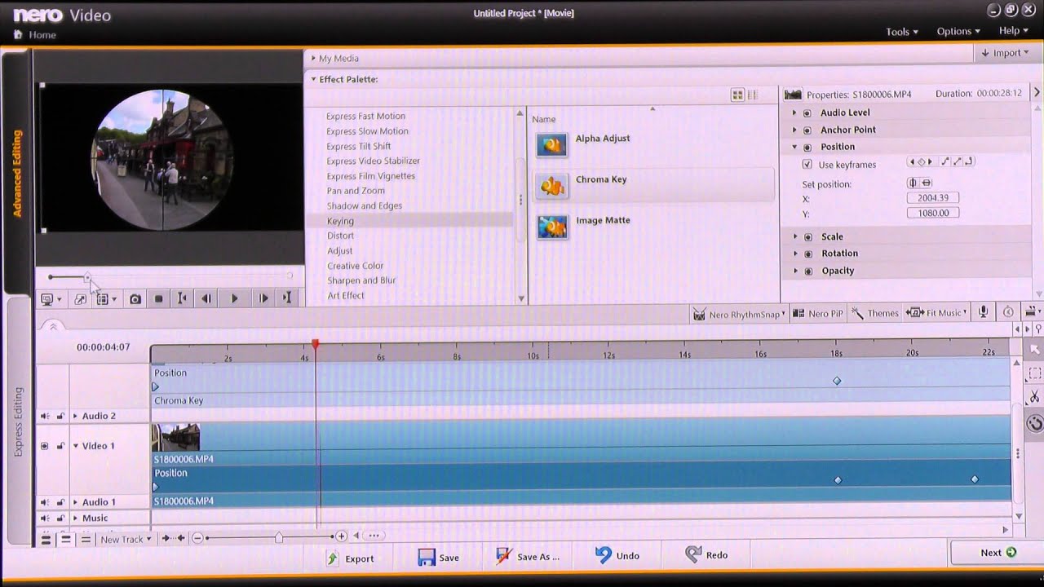
Task: Expand the Rotation properties
Action: (x=794, y=254)
